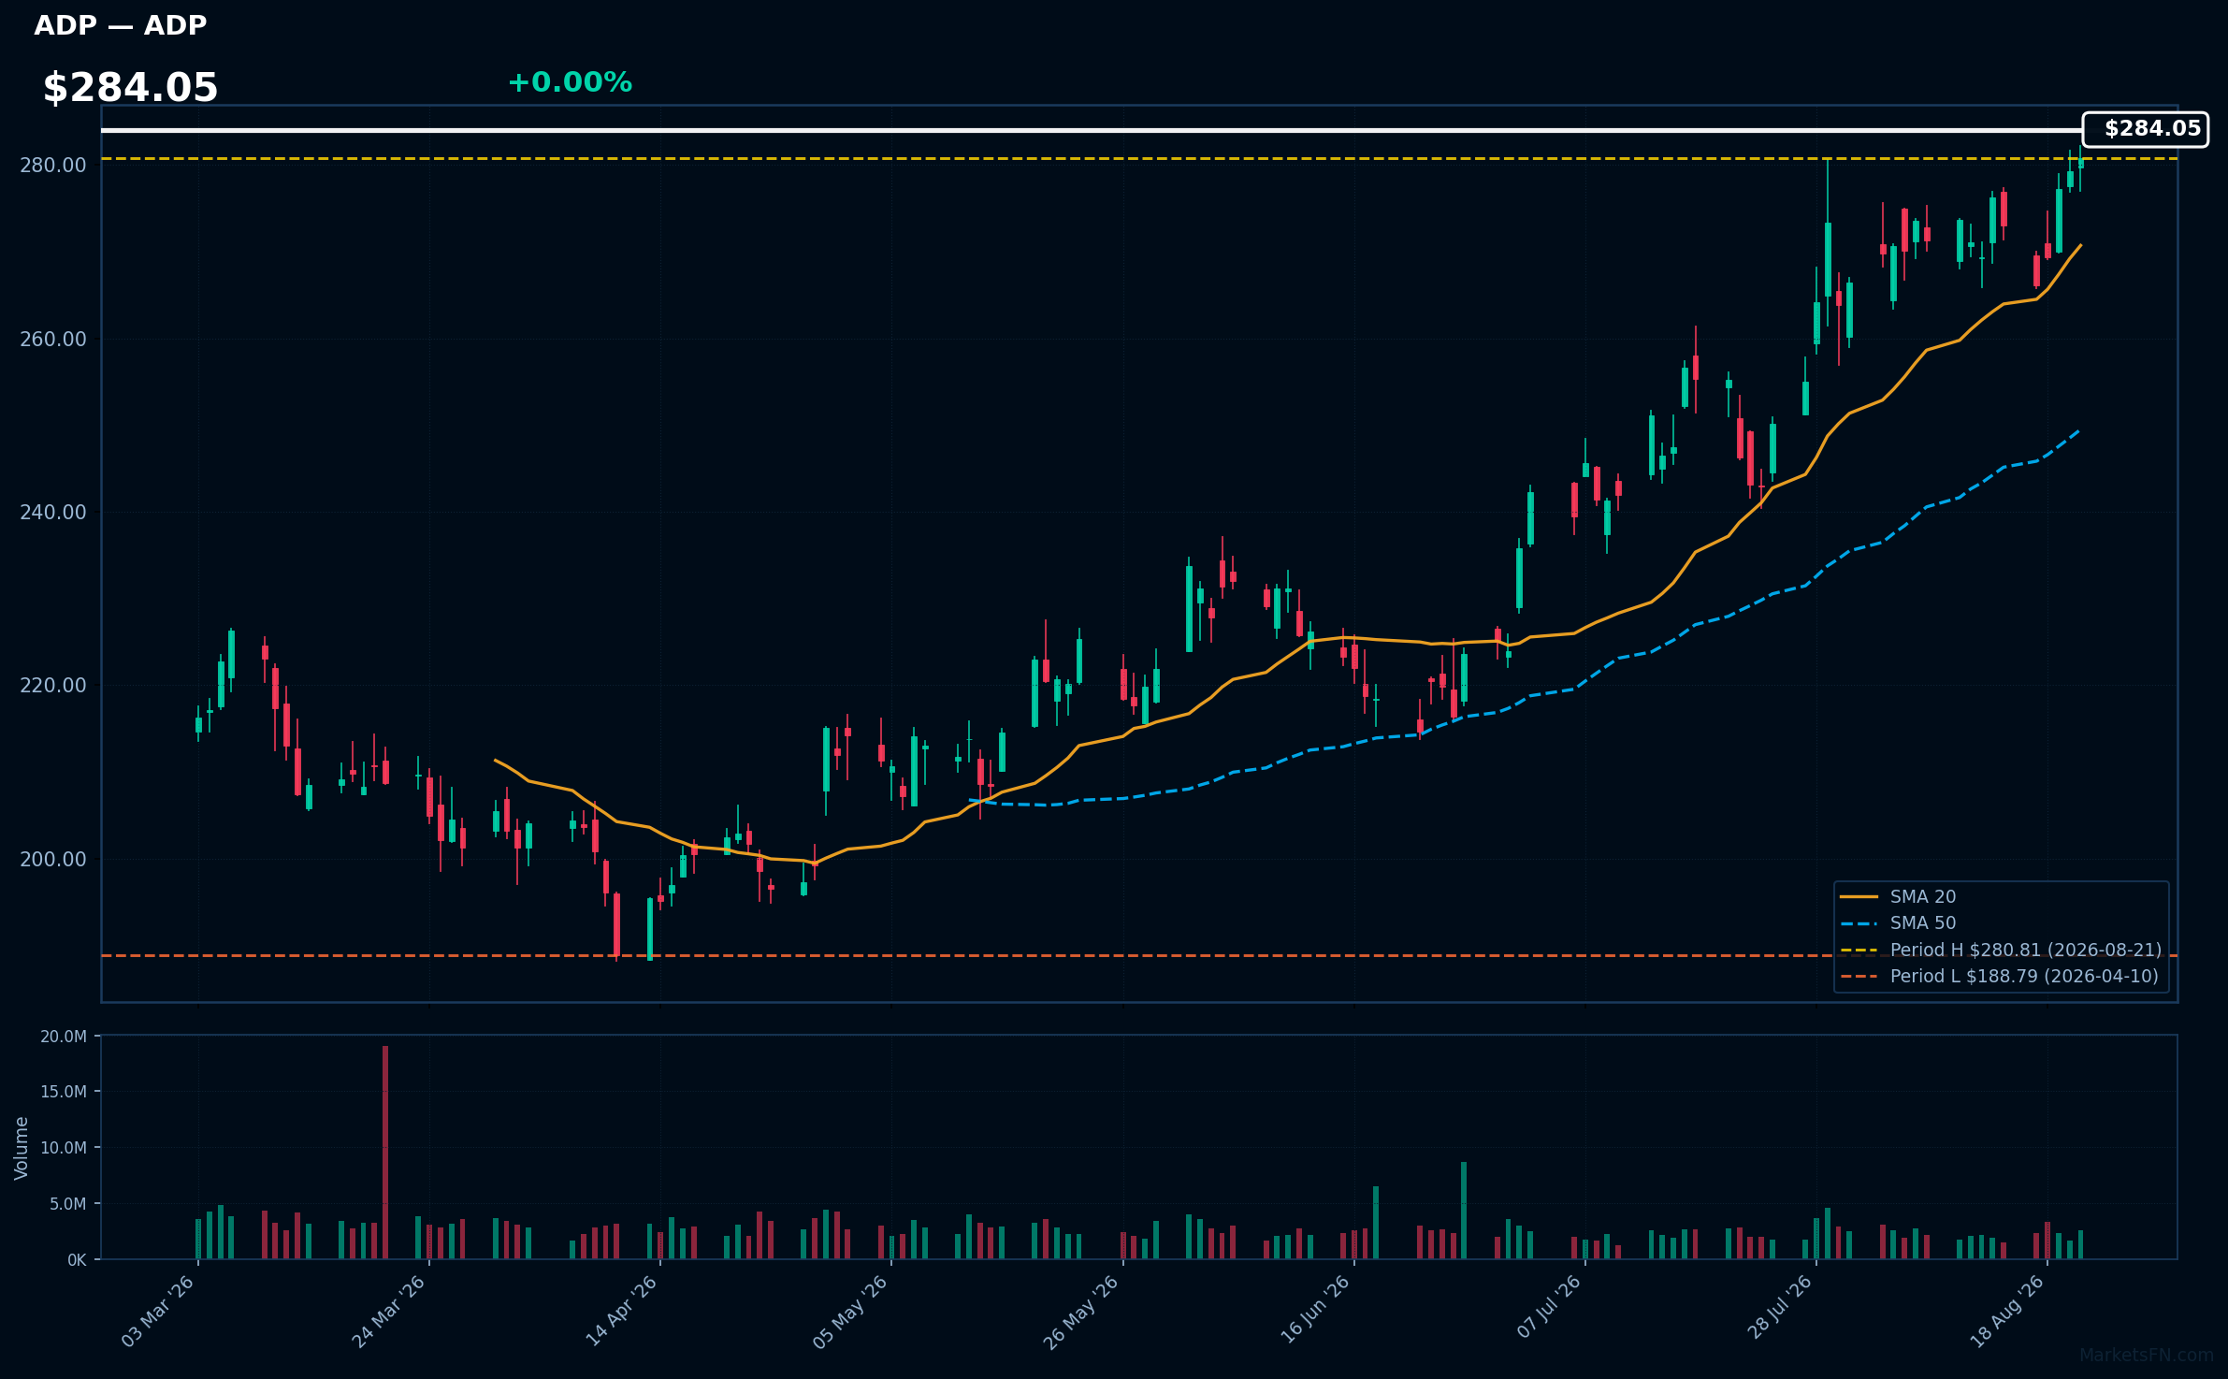Click the 24 Mar '26 date label
2228x1379 pixels.
point(389,1311)
